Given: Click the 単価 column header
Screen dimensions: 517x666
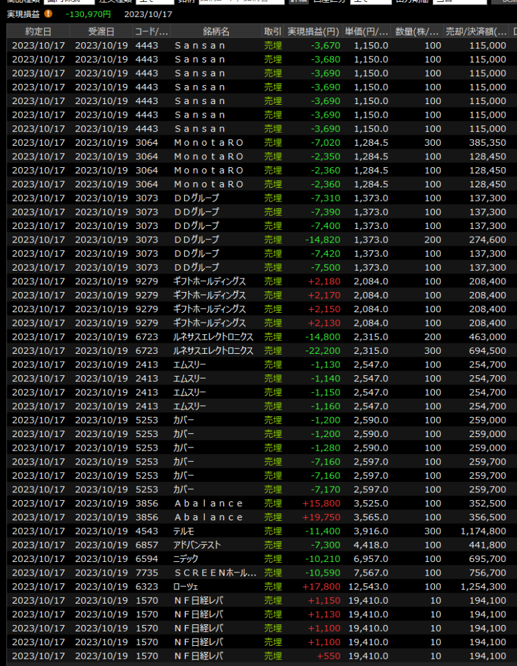Looking at the screenshot, I should click(x=367, y=31).
